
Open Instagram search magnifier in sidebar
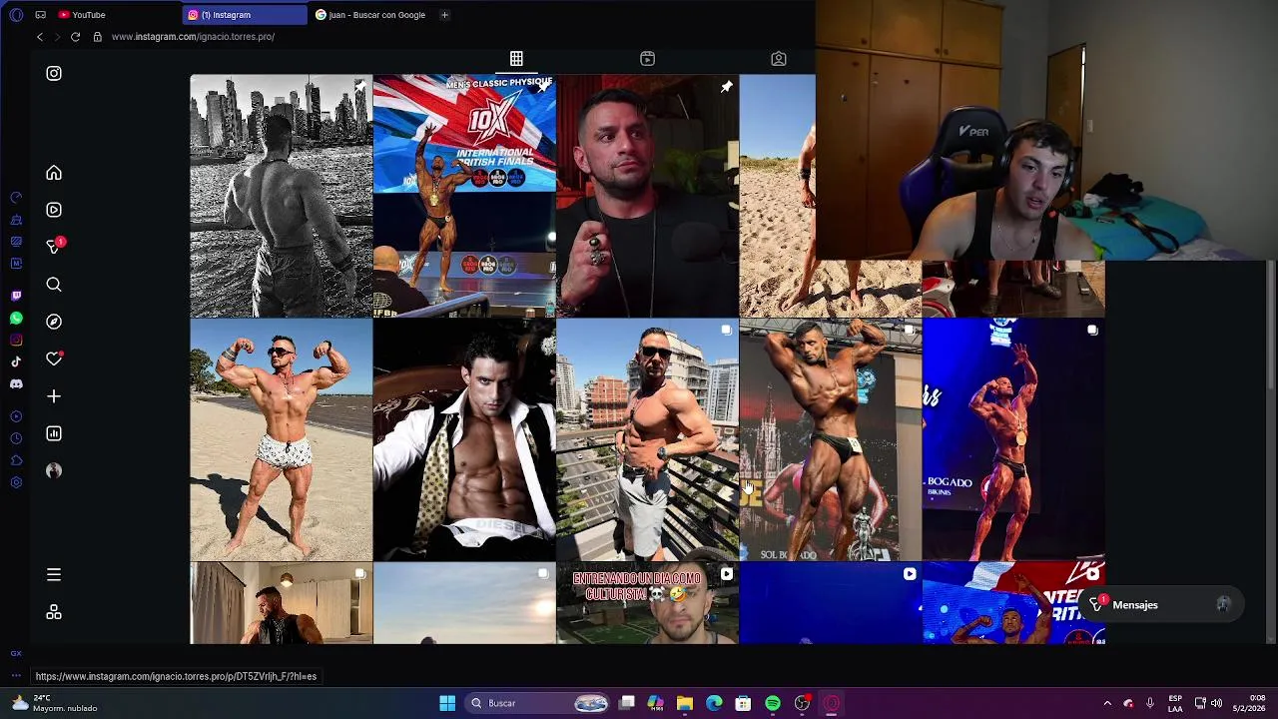[x=54, y=285]
